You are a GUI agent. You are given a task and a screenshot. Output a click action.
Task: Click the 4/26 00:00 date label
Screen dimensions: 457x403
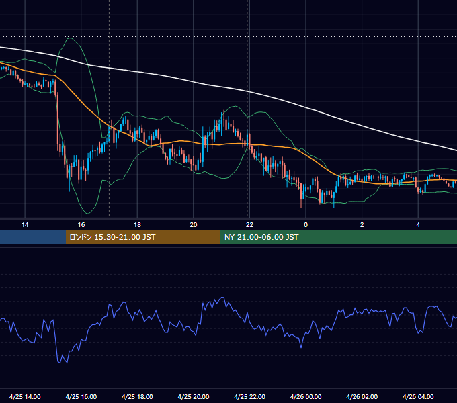coord(306,396)
